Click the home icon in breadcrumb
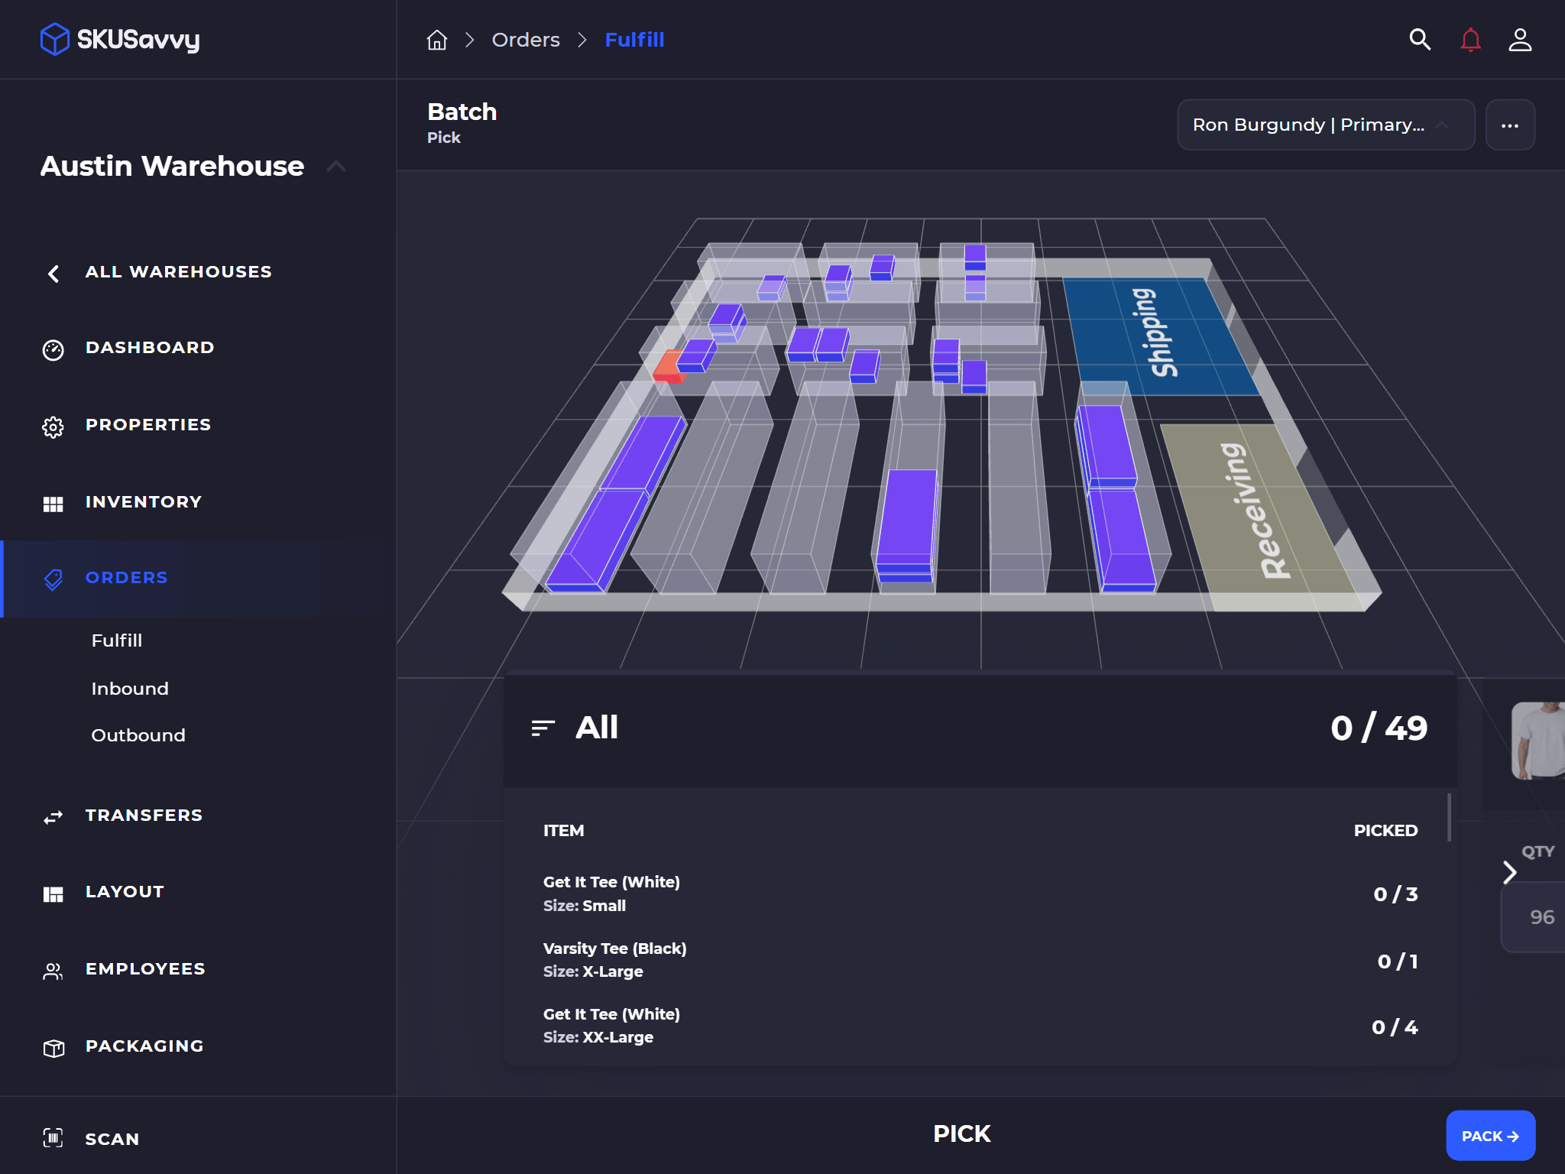1565x1174 pixels. [x=436, y=40]
